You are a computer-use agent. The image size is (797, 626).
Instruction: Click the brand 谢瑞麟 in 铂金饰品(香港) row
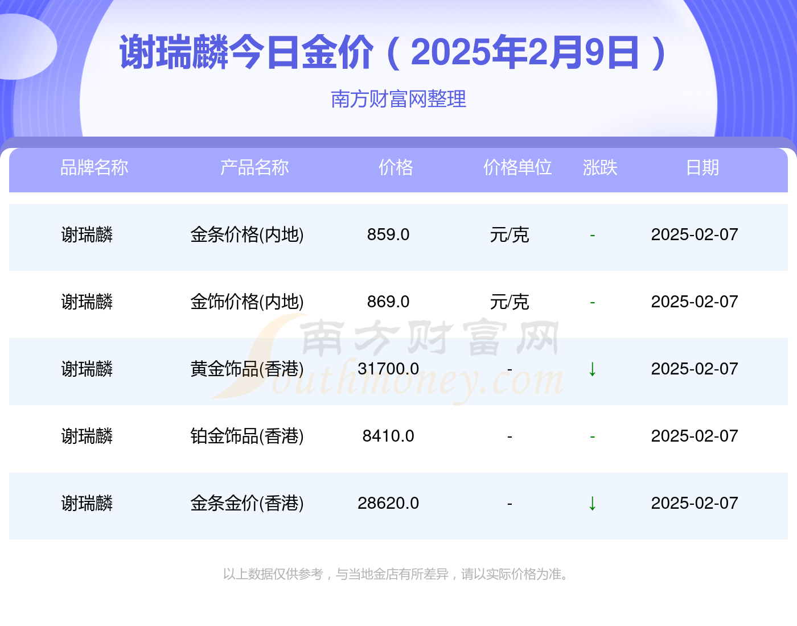point(87,436)
